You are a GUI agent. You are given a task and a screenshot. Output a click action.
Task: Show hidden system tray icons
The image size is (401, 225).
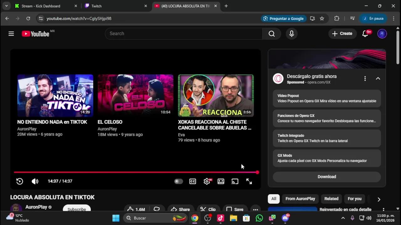[343, 218]
